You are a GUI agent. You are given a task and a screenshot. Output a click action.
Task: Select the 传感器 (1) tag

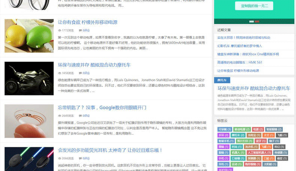281,153
